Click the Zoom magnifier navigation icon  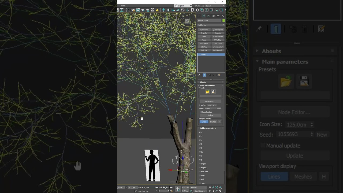[x=210, y=187]
